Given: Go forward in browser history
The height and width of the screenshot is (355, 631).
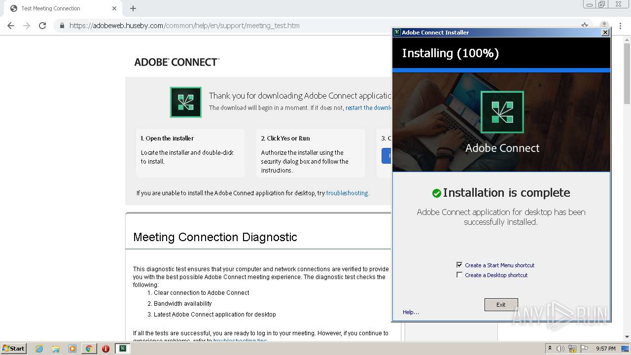Looking at the screenshot, I should 27,26.
